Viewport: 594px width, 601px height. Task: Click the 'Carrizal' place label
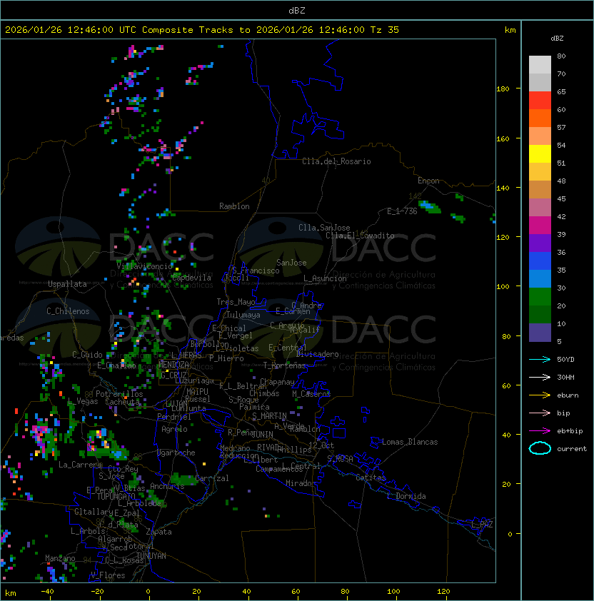coord(212,478)
